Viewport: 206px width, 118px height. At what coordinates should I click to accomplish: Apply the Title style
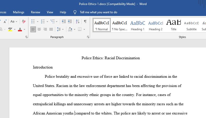click(174, 25)
